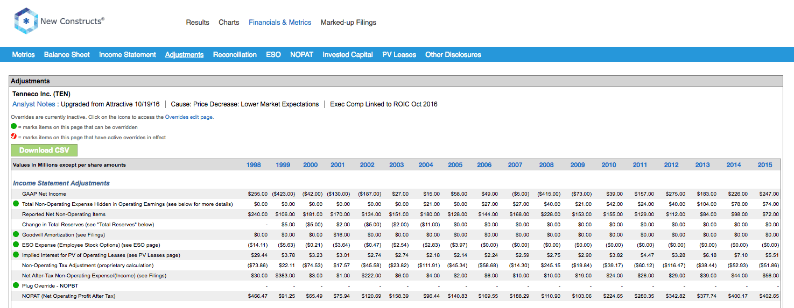Click the Non-Operating Tax Adjustment row label
This screenshot has height=308, width=794.
[88, 266]
